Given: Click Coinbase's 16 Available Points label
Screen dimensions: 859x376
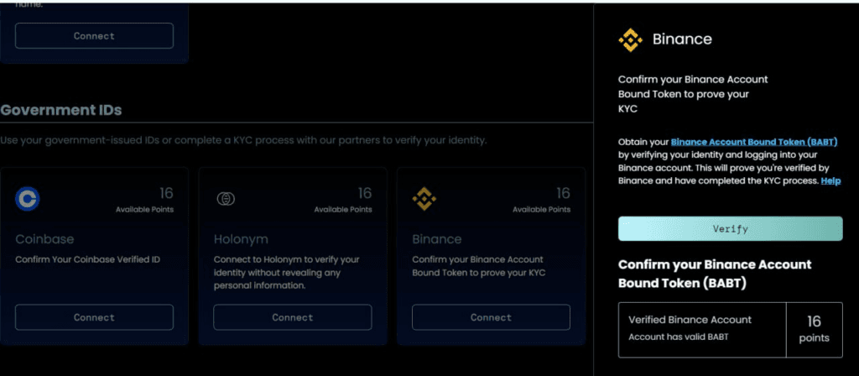Looking at the screenshot, I should coord(144,201).
